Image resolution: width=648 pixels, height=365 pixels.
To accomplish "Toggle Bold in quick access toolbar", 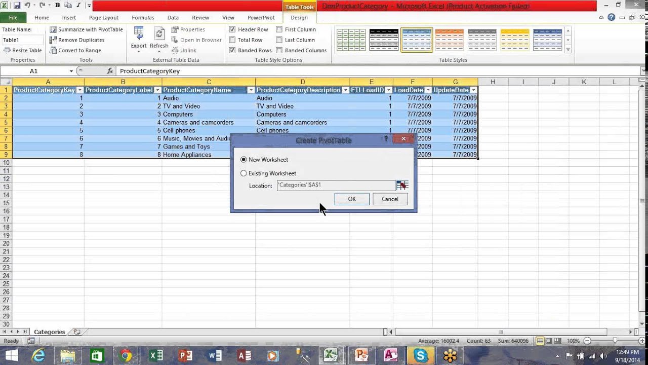I will pyautogui.click(x=57, y=6).
